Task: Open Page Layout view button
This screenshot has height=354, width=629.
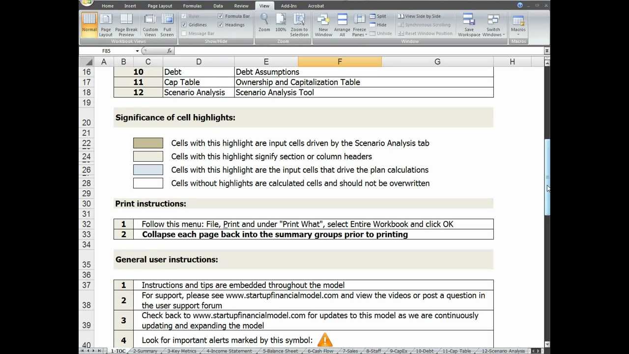Action: click(106, 25)
